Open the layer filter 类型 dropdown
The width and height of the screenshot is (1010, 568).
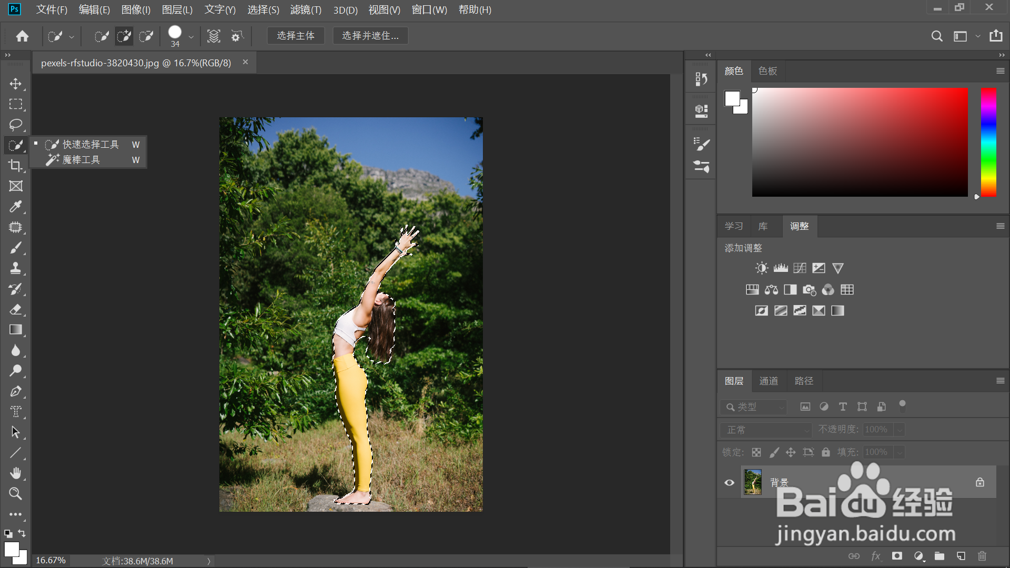753,407
